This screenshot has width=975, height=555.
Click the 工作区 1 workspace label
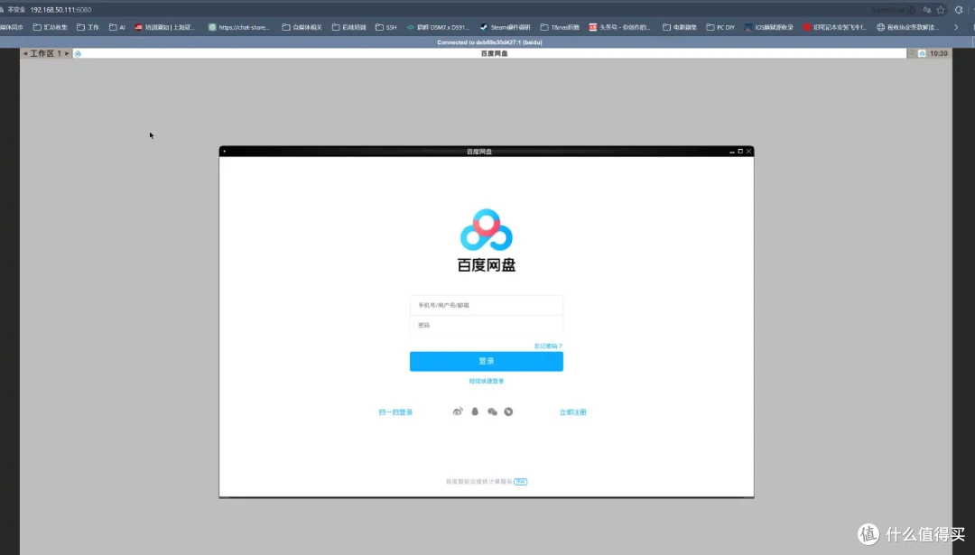(46, 53)
